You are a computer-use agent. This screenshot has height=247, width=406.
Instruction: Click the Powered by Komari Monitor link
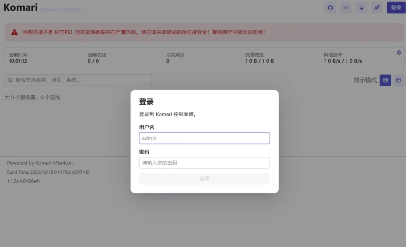pos(40,163)
